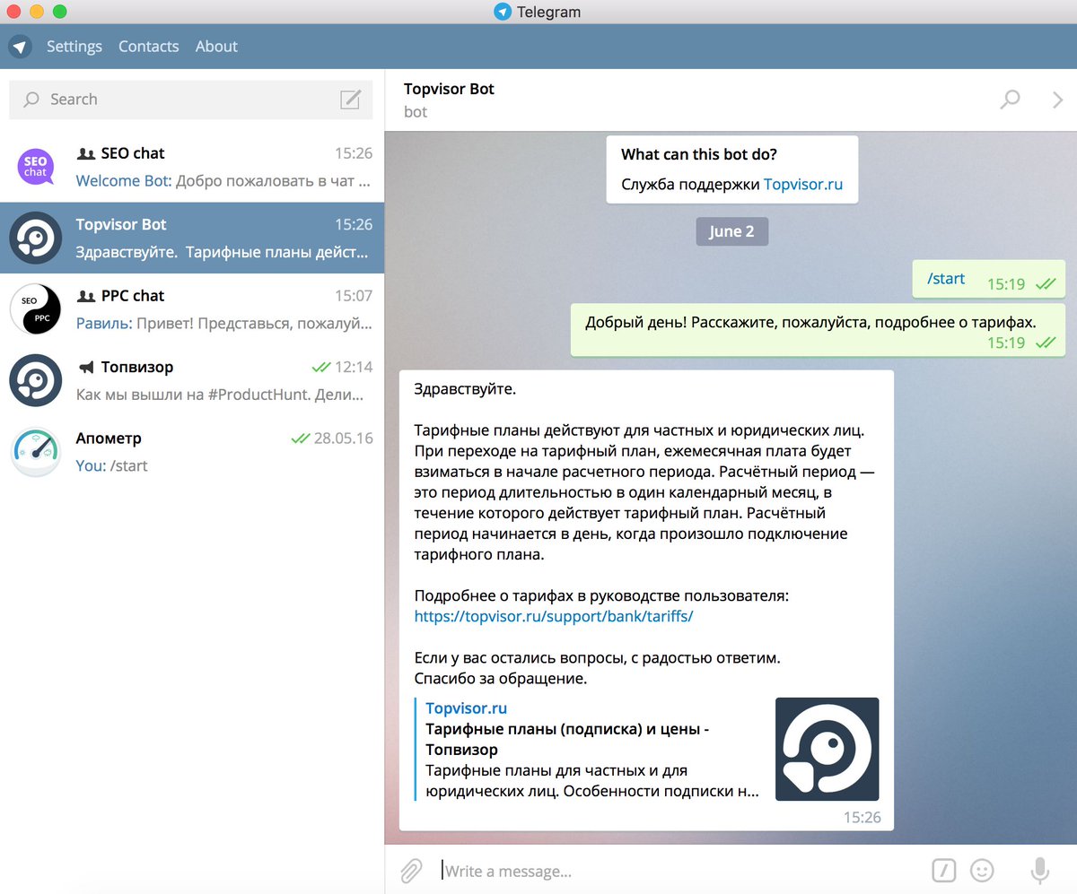Click the paperclip attach file icon

[411, 870]
